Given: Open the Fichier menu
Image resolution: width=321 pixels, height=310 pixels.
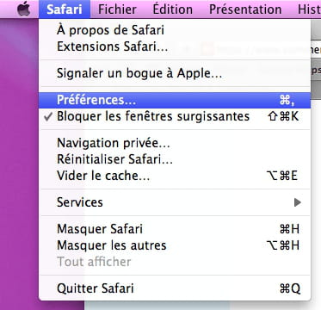Looking at the screenshot, I should (x=117, y=9).
